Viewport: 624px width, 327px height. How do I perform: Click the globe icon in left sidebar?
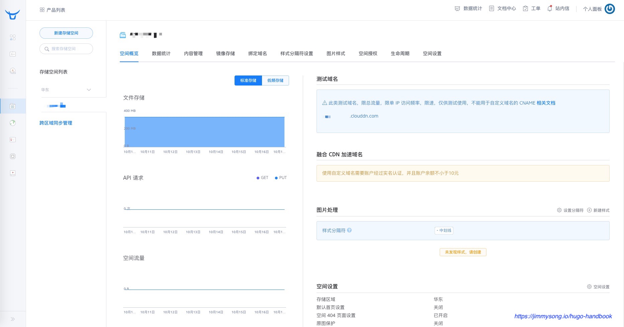point(13,123)
